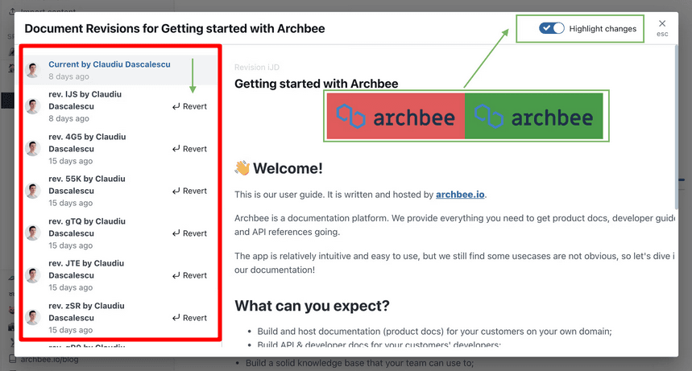Click 'This is our user guide' sentence

point(360,195)
